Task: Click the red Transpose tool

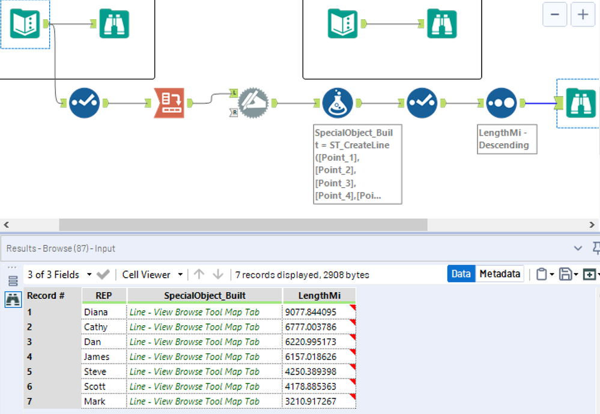Action: click(x=169, y=103)
